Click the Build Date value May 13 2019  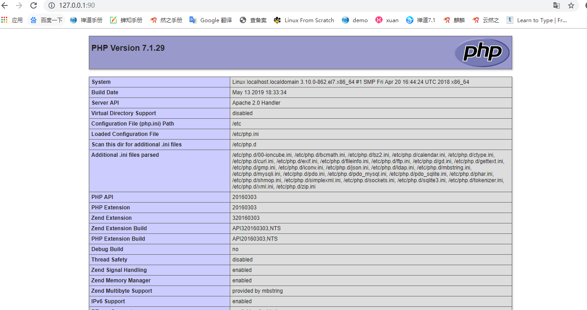click(x=259, y=92)
